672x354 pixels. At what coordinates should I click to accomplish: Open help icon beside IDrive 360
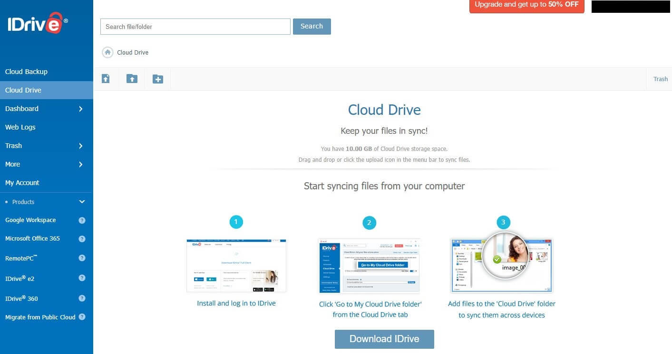click(82, 298)
